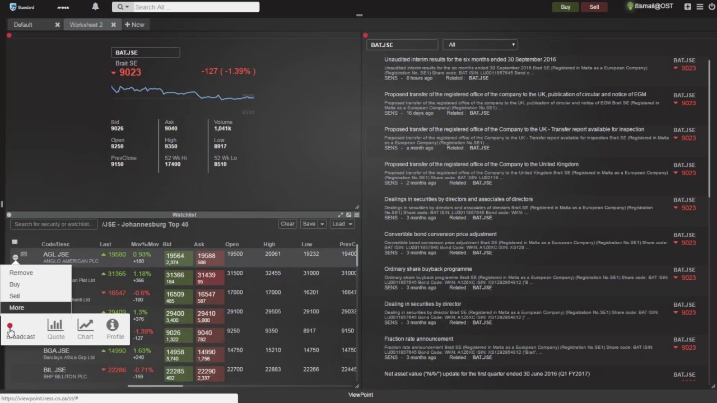Edit the BAT.JSE field in news panel
The height and width of the screenshot is (403, 717).
click(x=402, y=45)
